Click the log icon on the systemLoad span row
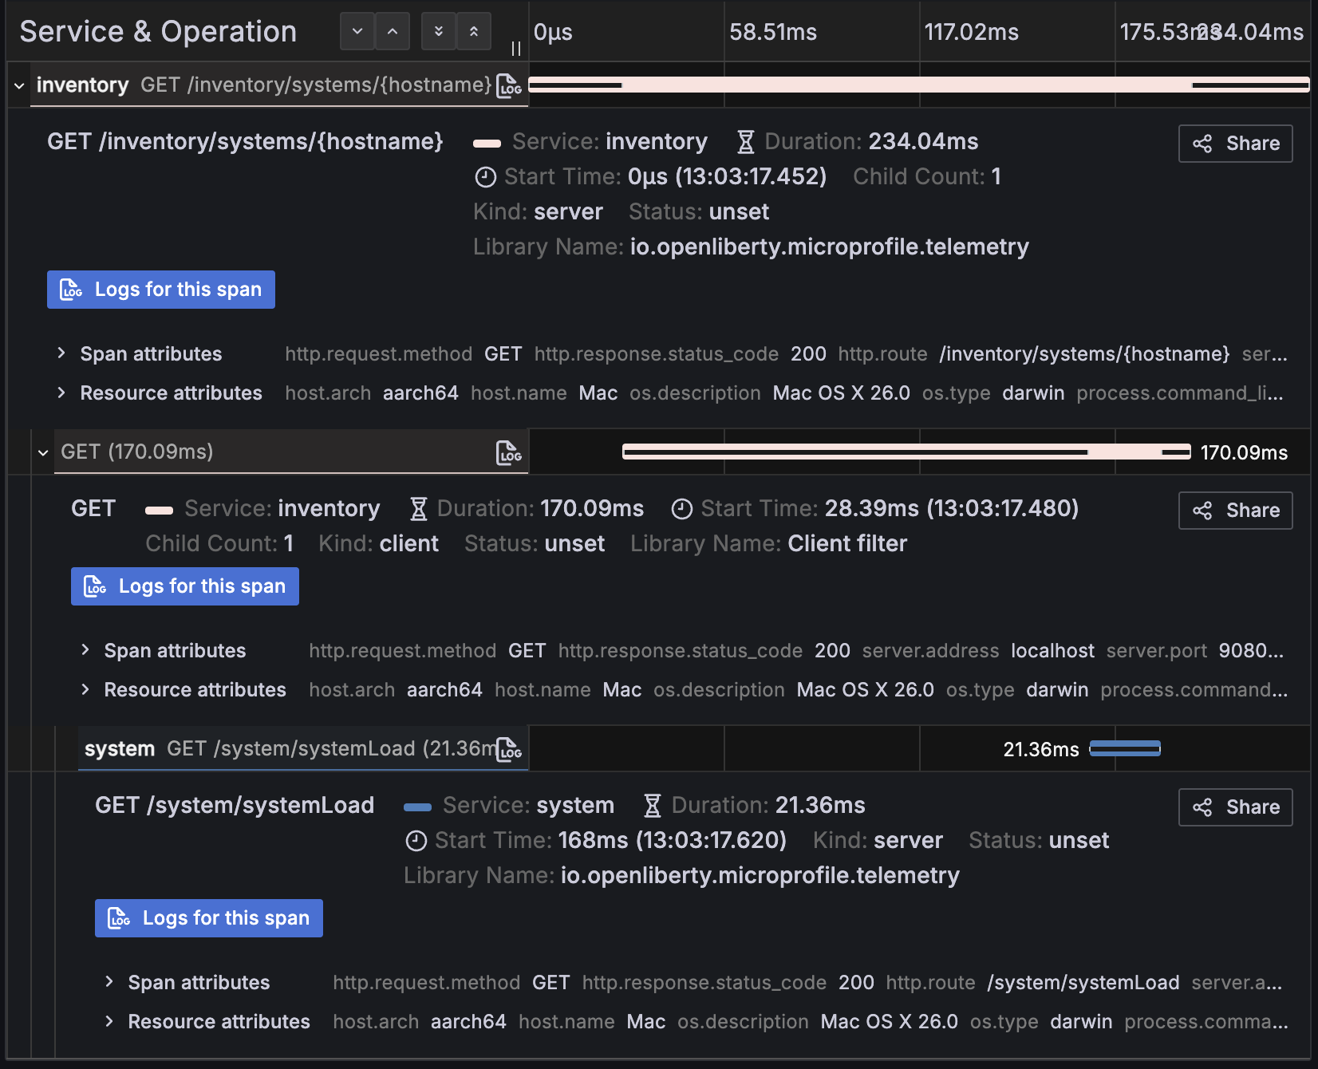The image size is (1318, 1069). coord(508,749)
